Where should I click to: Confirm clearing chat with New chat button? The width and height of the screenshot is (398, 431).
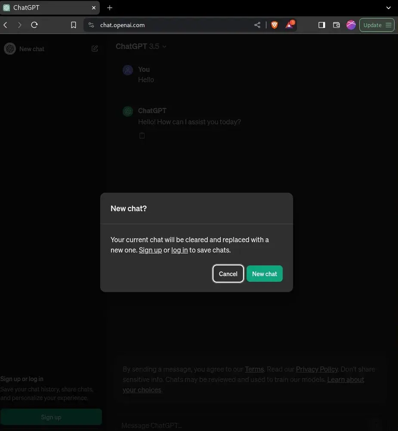[265, 274]
